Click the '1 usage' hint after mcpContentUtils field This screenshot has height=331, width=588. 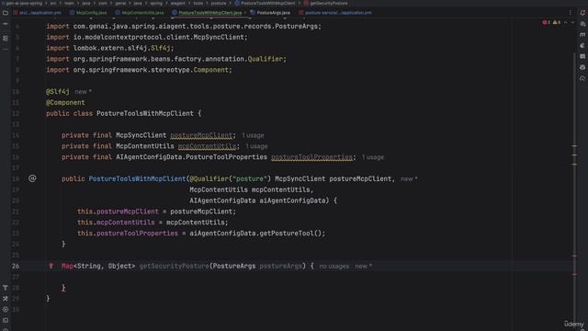point(257,146)
